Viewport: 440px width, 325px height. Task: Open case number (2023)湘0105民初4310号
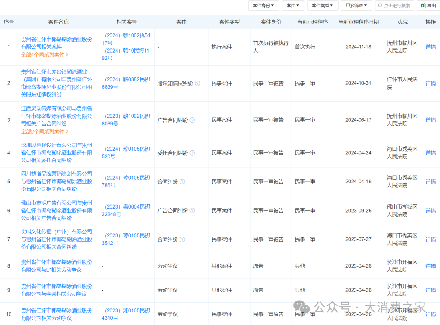click(x=126, y=314)
